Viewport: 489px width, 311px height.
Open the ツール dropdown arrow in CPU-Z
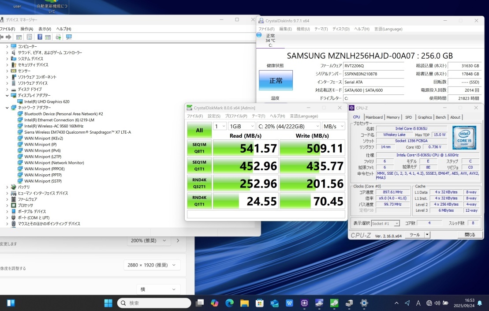pyautogui.click(x=427, y=235)
